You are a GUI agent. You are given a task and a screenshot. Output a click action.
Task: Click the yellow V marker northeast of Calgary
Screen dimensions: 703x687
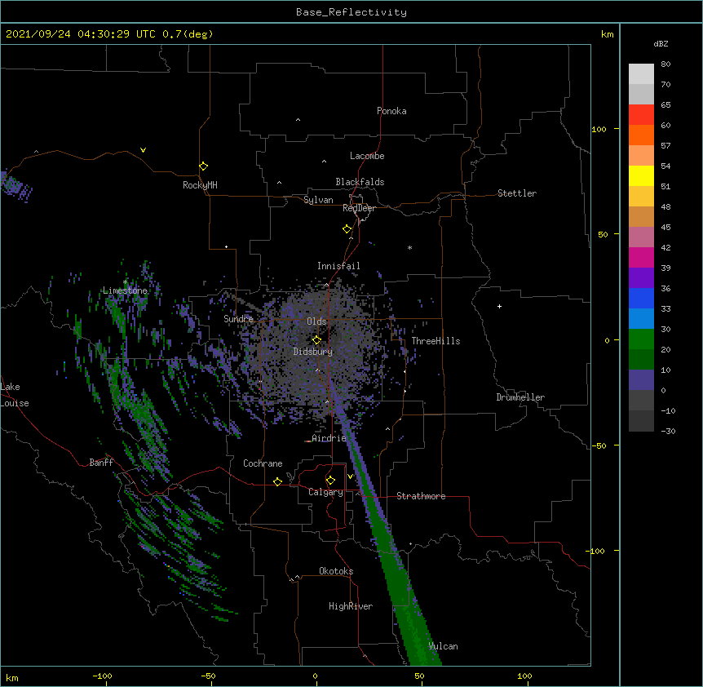pos(350,476)
